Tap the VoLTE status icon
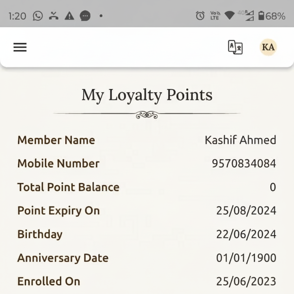 (215, 16)
